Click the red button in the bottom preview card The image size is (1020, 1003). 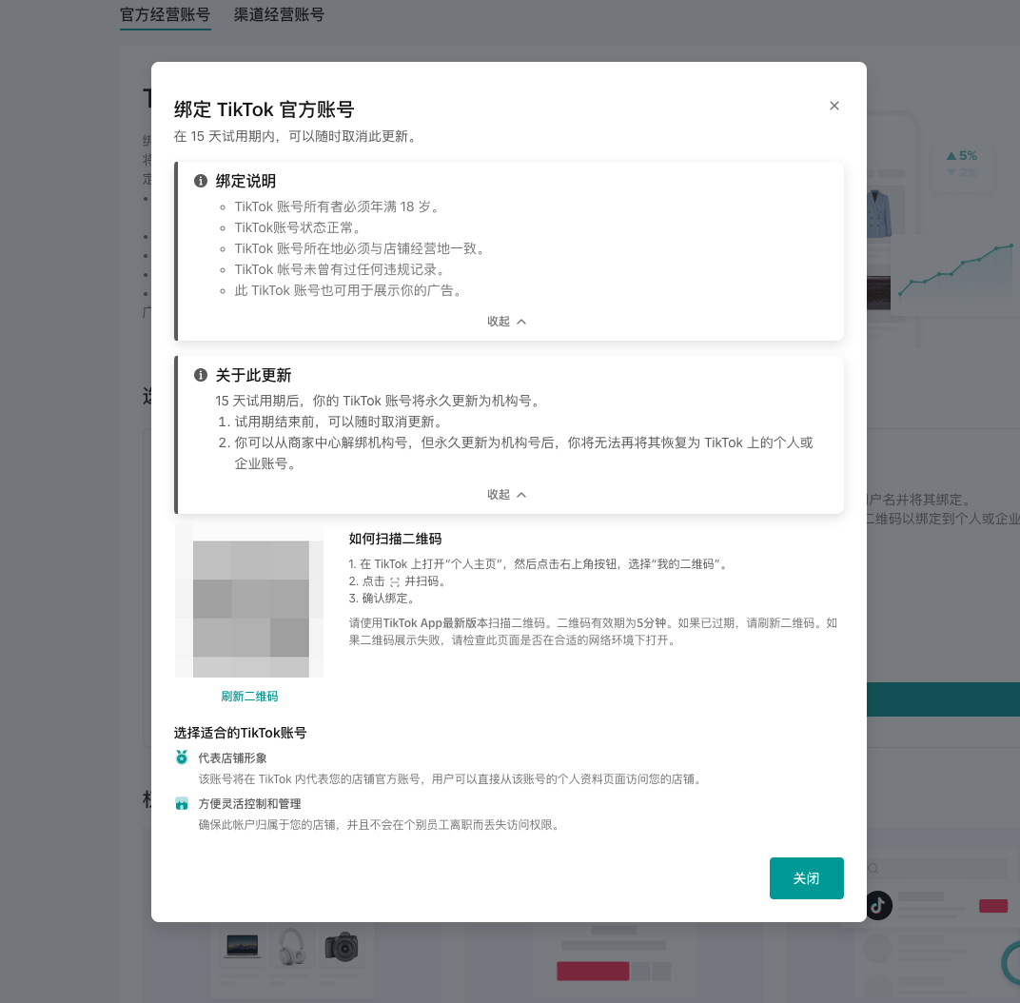pyautogui.click(x=592, y=971)
